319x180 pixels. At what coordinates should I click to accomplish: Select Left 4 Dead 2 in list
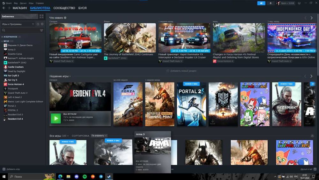coord(15,97)
